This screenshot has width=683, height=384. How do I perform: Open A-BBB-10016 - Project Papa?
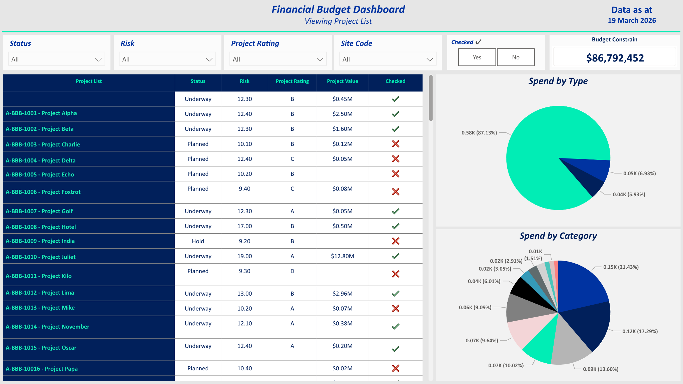click(x=42, y=369)
